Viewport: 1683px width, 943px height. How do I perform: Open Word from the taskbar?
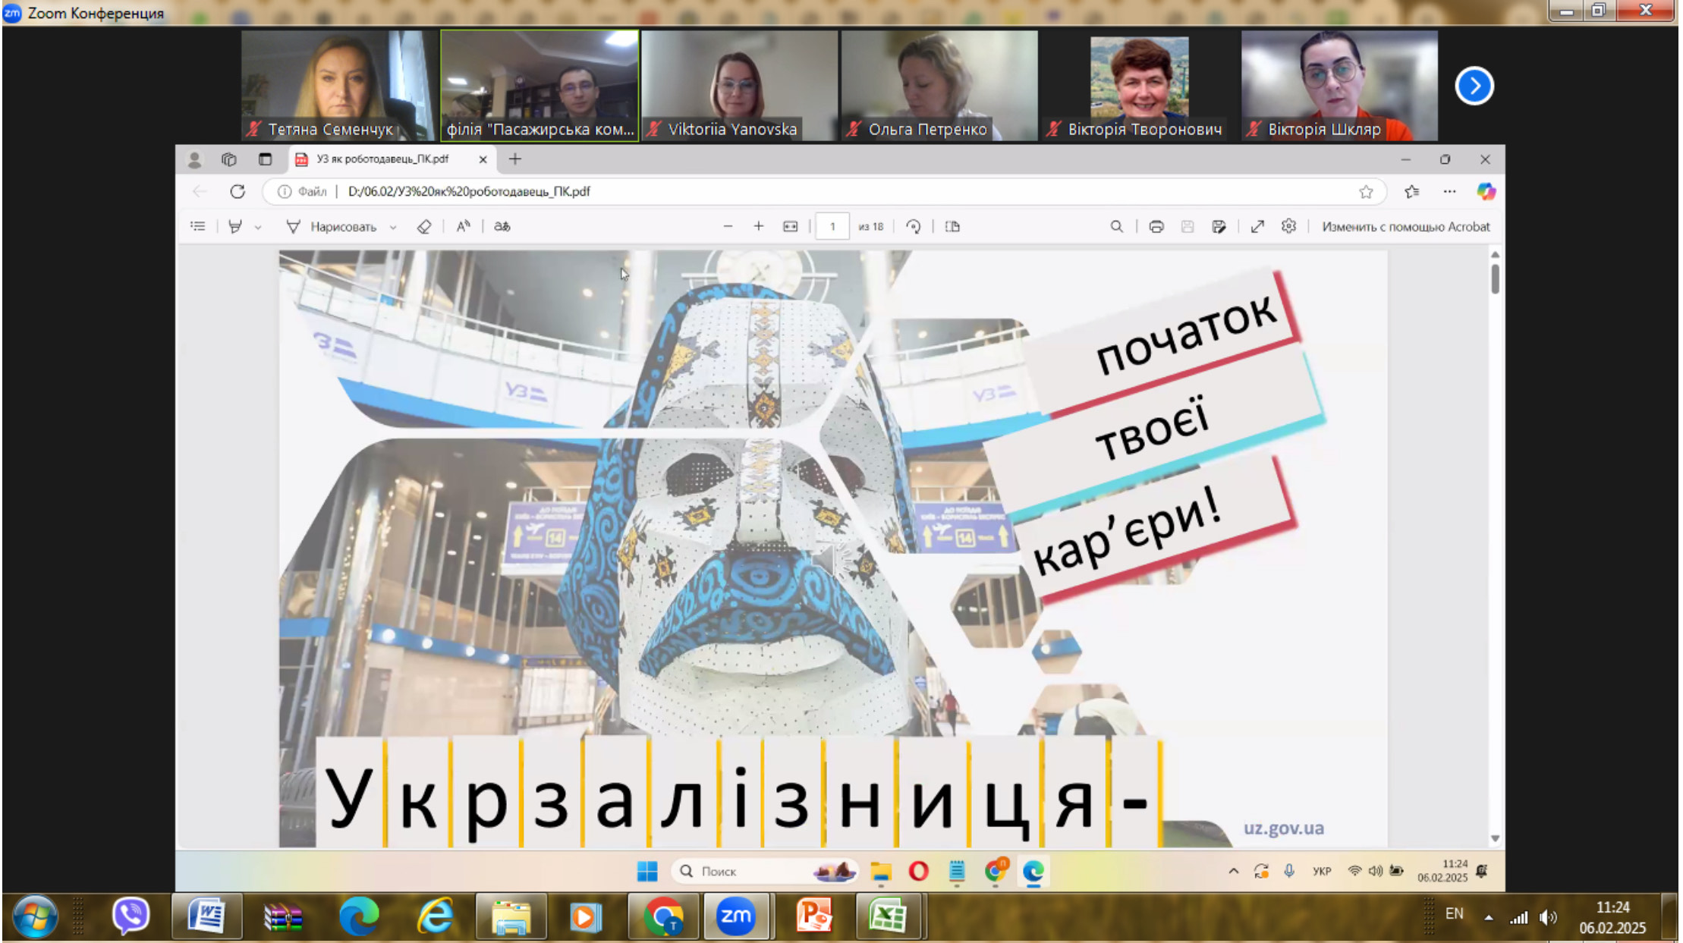pyautogui.click(x=206, y=916)
